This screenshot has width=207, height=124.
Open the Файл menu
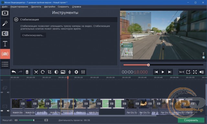pos(5,6)
